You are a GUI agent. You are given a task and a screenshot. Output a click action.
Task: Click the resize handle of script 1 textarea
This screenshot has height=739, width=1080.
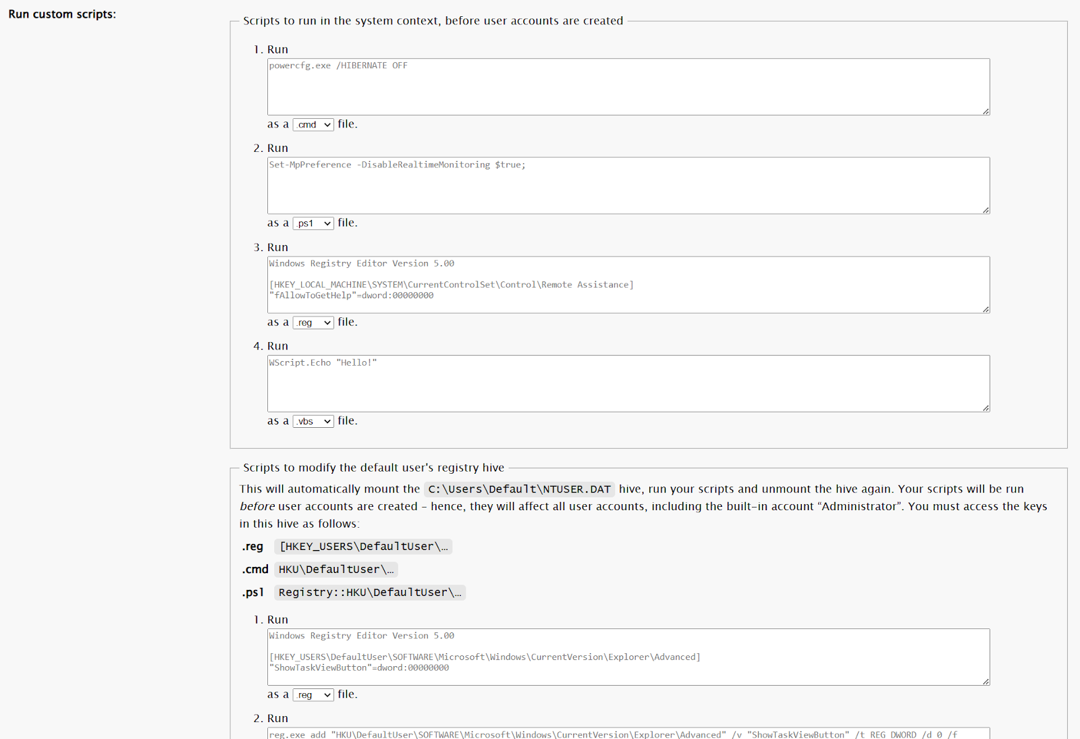click(986, 110)
